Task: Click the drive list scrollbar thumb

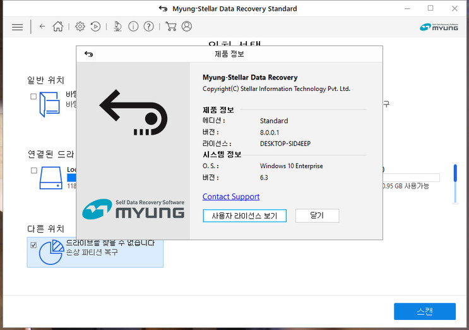Action: point(455,173)
